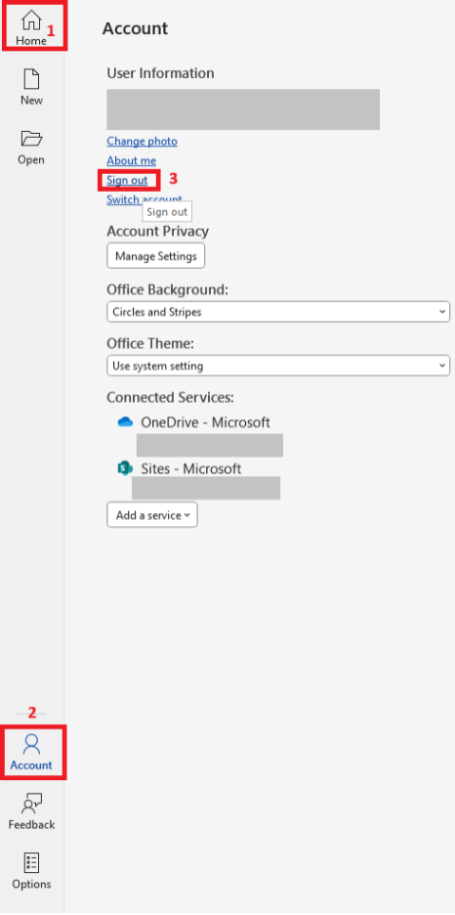Click the Sign out link
Image resolution: width=455 pixels, height=915 pixels.
pyautogui.click(x=127, y=180)
